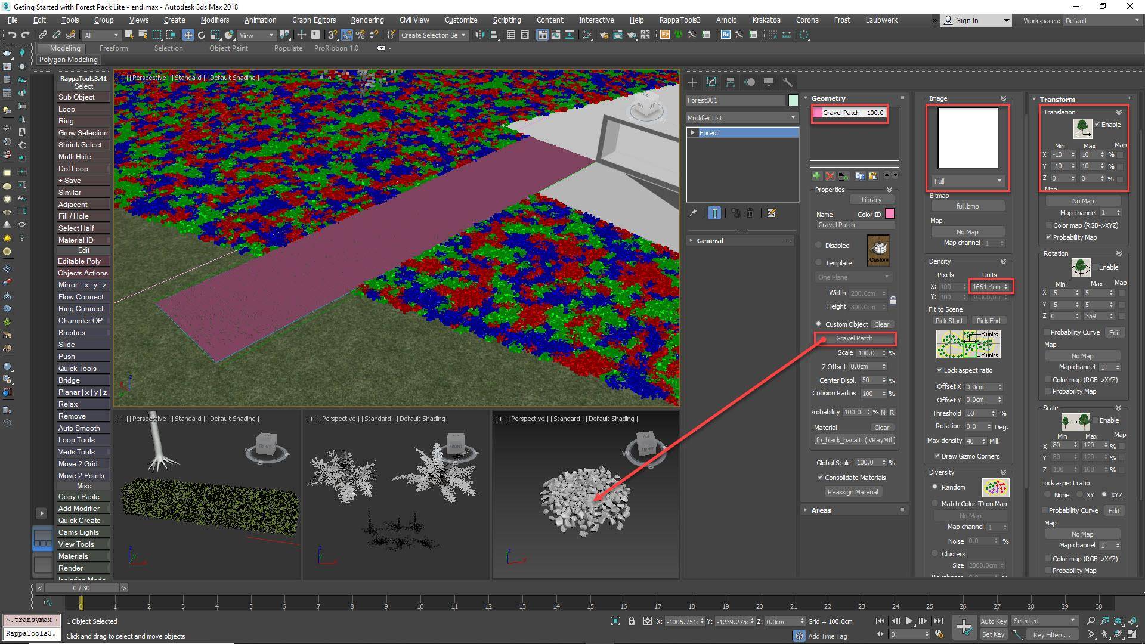Add a new item to the Geometry list
Viewport: 1145px width, 644px height.
[x=816, y=176]
